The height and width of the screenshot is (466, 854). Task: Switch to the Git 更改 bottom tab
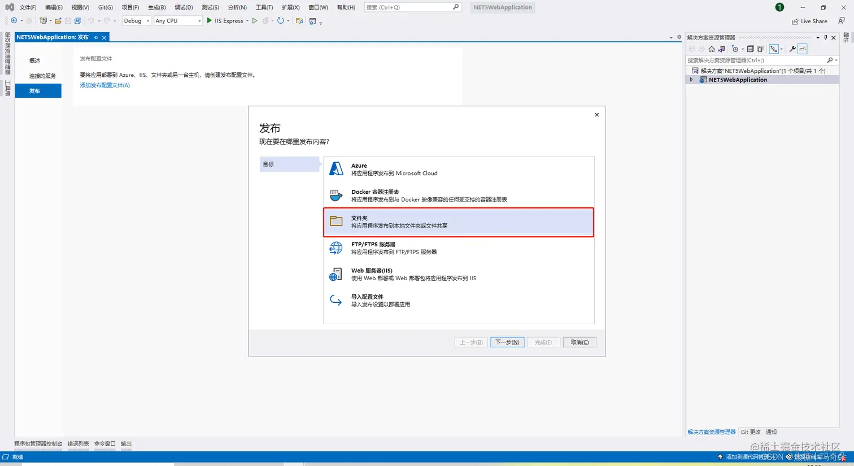(751, 432)
